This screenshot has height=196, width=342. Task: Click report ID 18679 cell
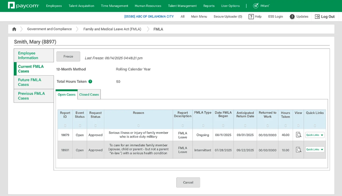pyautogui.click(x=65, y=135)
